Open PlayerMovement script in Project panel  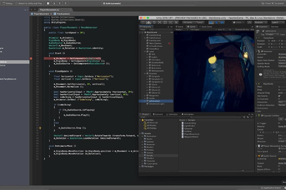(x=190, y=134)
